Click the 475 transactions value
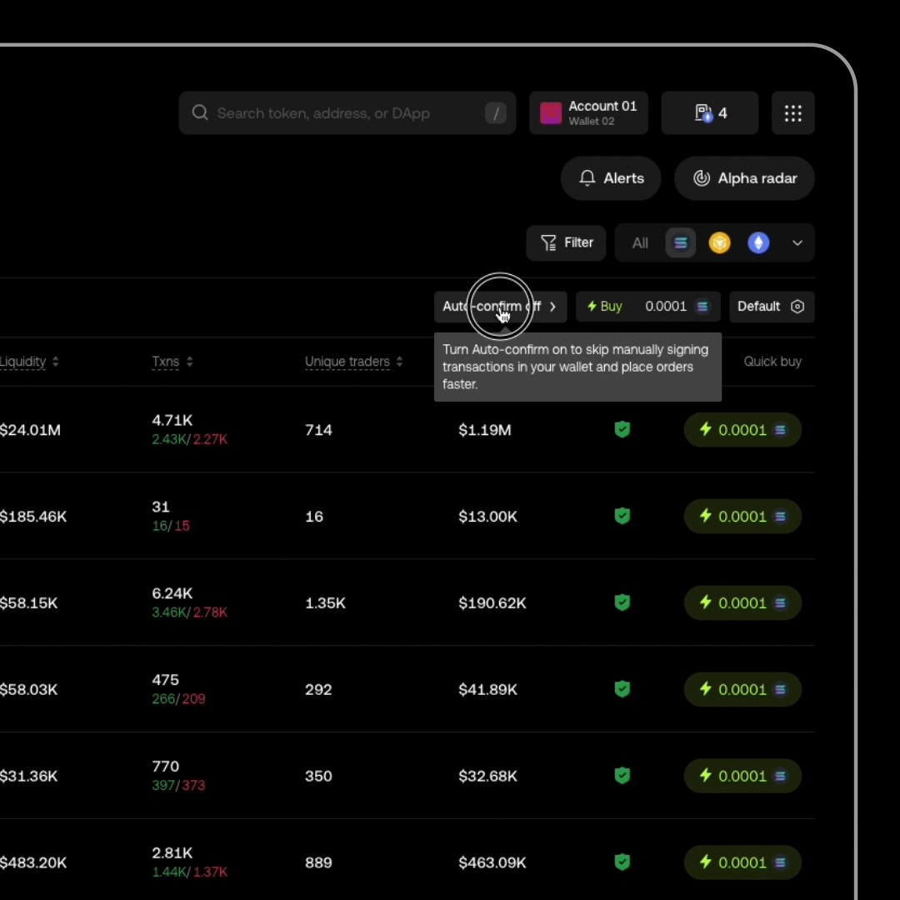Image resolution: width=900 pixels, height=900 pixels. (x=165, y=680)
